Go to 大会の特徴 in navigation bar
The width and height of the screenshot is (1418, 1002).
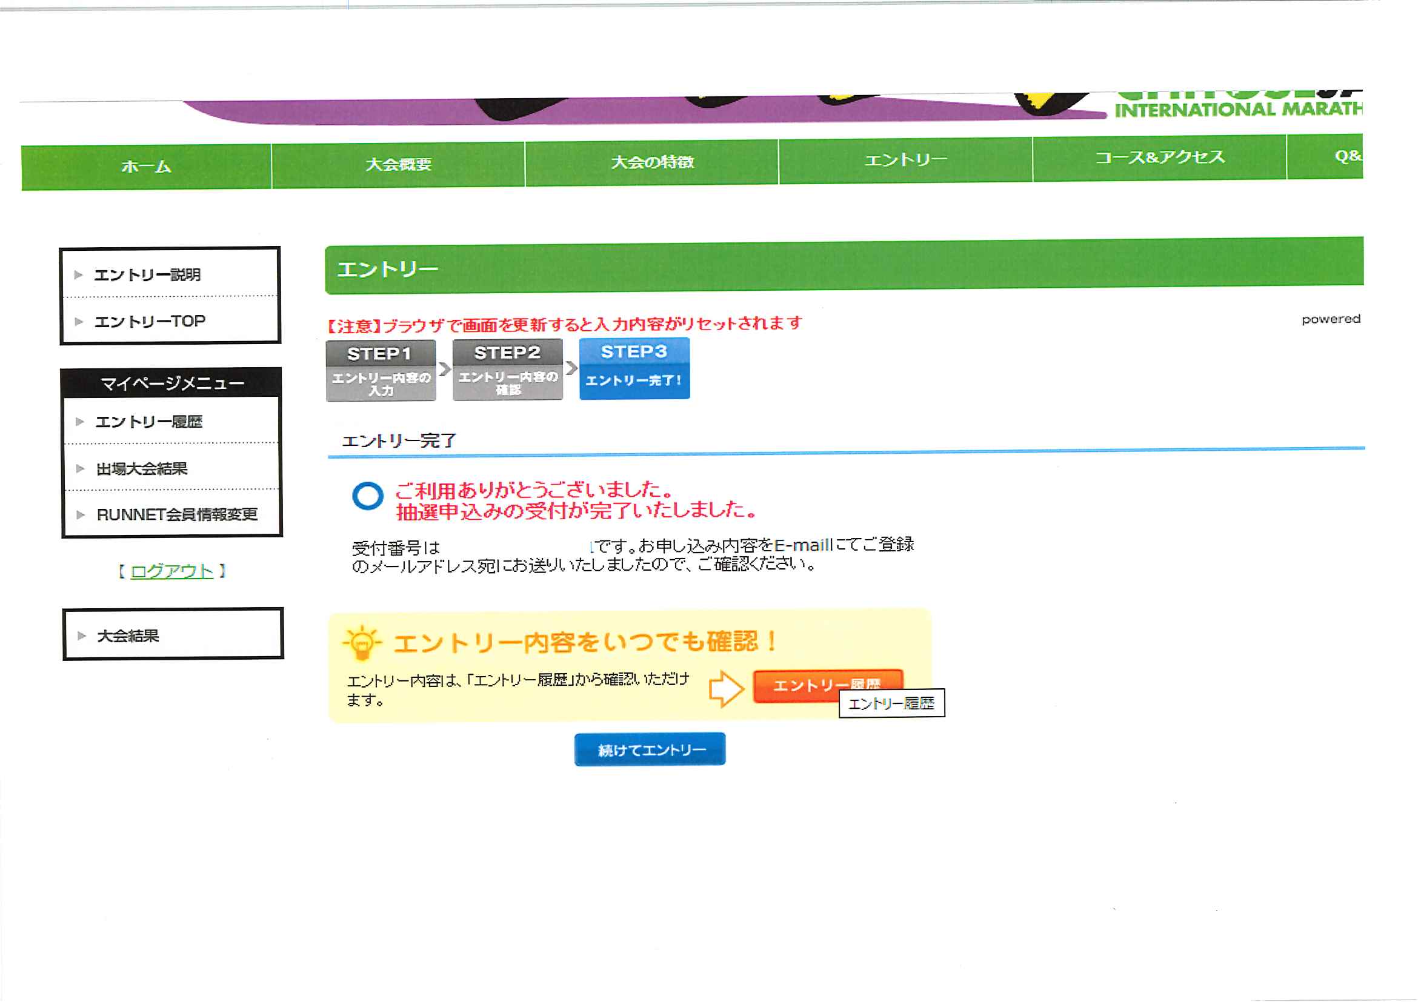(652, 162)
